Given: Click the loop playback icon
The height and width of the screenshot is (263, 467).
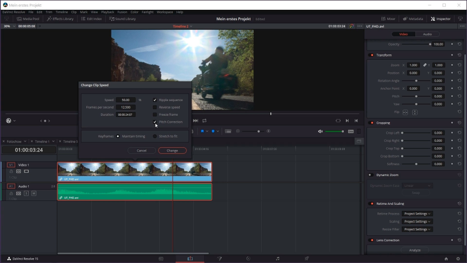Looking at the screenshot, I should (x=204, y=121).
